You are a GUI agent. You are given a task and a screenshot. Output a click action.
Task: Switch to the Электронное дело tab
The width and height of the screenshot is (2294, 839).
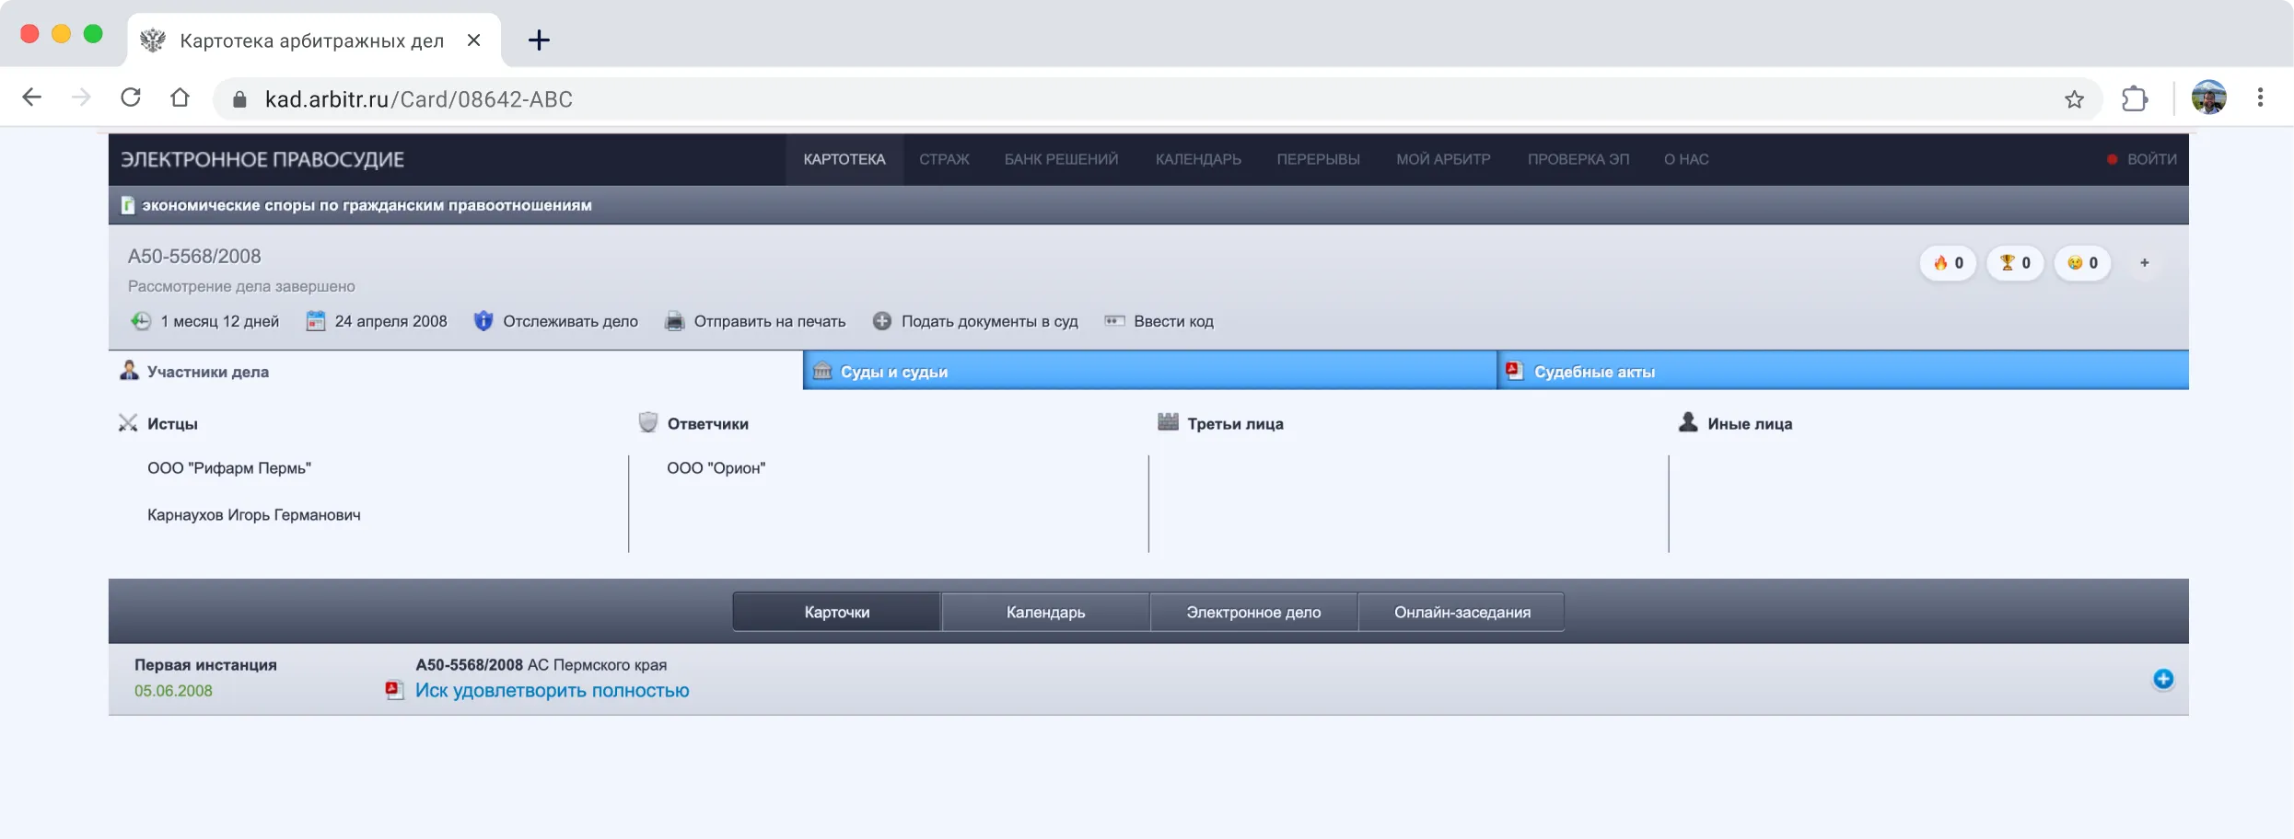[1252, 611]
